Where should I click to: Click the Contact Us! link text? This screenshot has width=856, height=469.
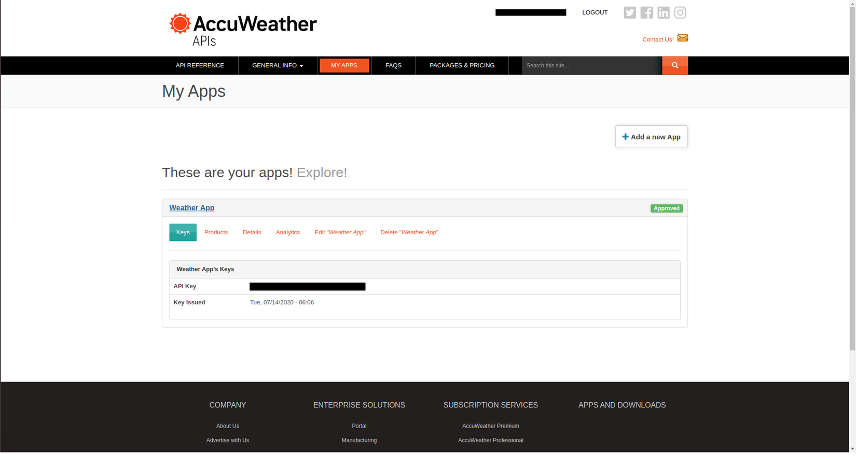click(x=658, y=39)
